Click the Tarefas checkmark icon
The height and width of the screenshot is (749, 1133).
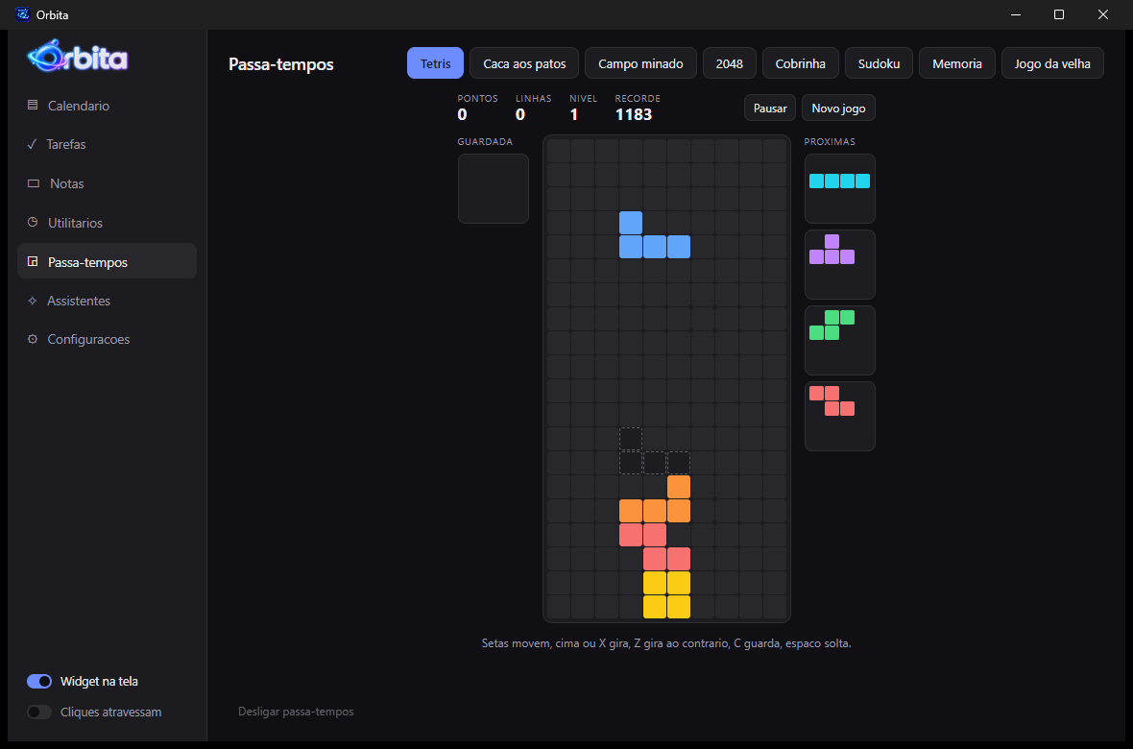click(x=32, y=144)
